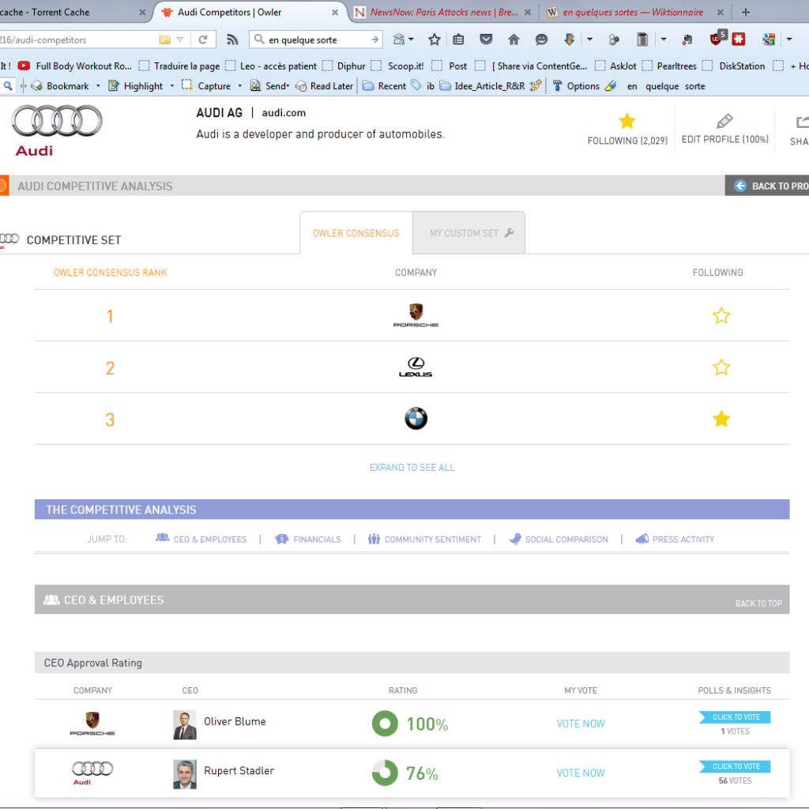Open a new browser tab with plus
The image size is (809, 809).
[x=746, y=12]
